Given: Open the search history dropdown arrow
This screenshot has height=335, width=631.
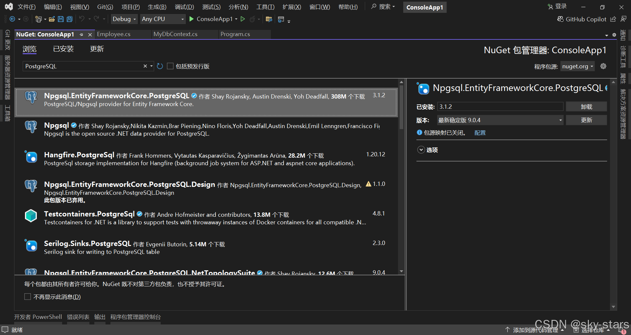Looking at the screenshot, I should pyautogui.click(x=152, y=66).
